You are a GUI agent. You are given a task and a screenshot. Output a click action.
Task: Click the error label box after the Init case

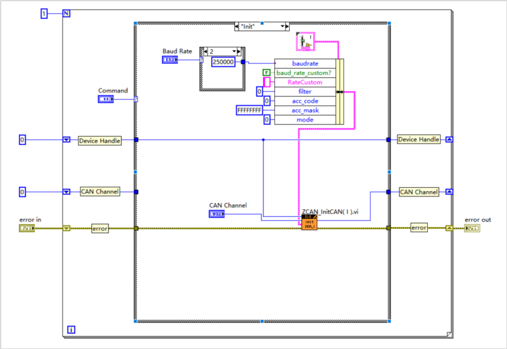(419, 227)
